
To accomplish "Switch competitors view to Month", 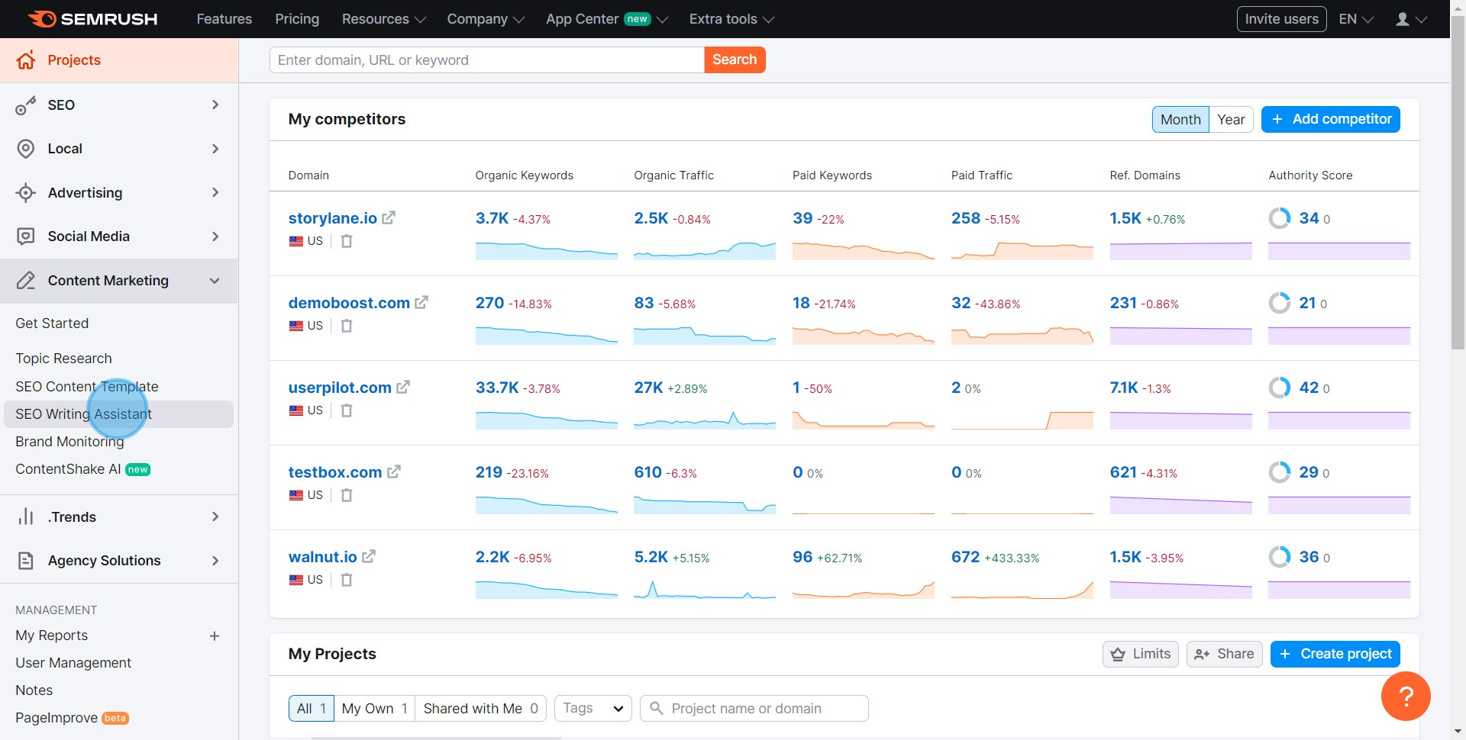I will click(1180, 120).
